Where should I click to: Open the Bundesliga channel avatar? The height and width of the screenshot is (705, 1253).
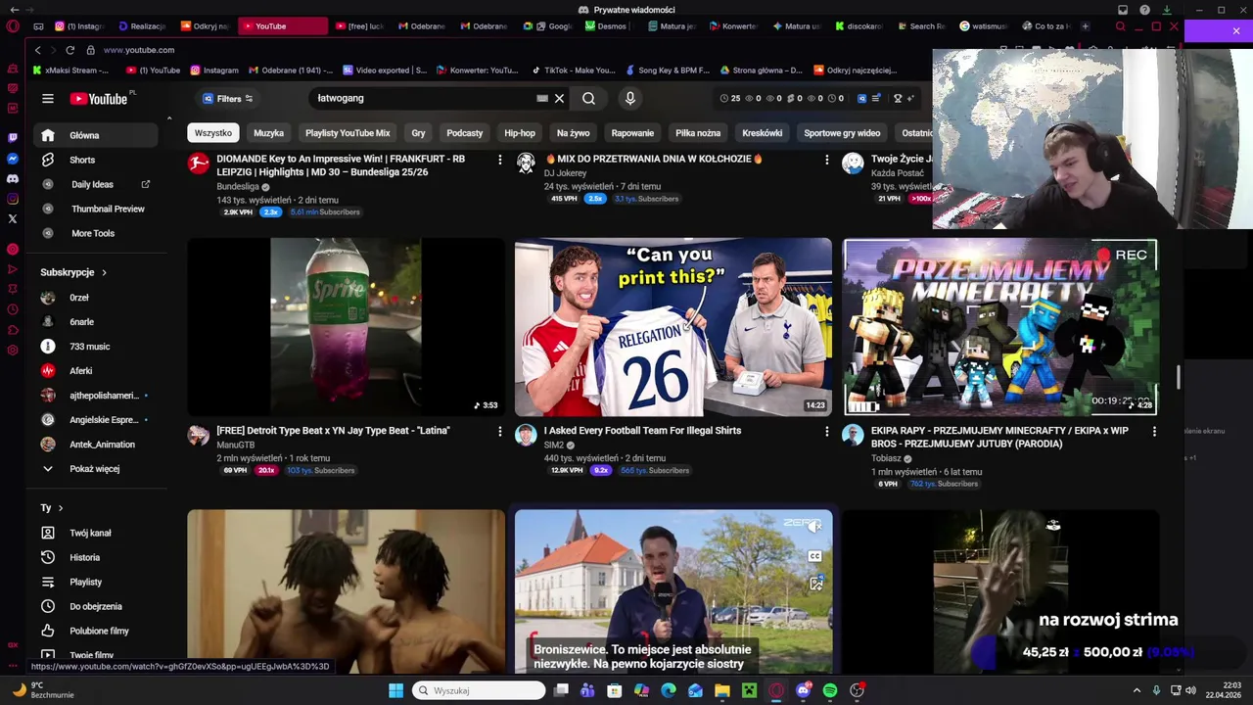click(199, 163)
